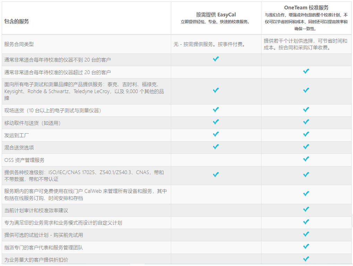The height and width of the screenshot is (266, 353).
Task: Click OneTeam checkmark for 为业务量大的客户提供折扣价
Action: (306, 259)
